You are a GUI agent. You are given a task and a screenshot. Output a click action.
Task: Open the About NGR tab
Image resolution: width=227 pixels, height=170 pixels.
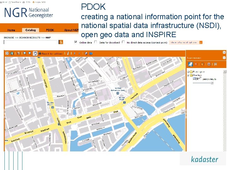pyautogui.click(x=71, y=30)
